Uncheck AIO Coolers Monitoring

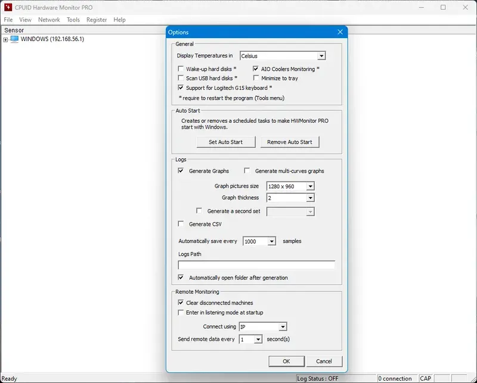click(256, 68)
